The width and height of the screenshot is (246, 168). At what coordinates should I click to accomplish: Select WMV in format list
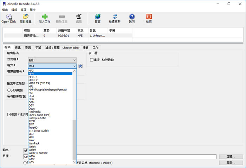[50, 159]
